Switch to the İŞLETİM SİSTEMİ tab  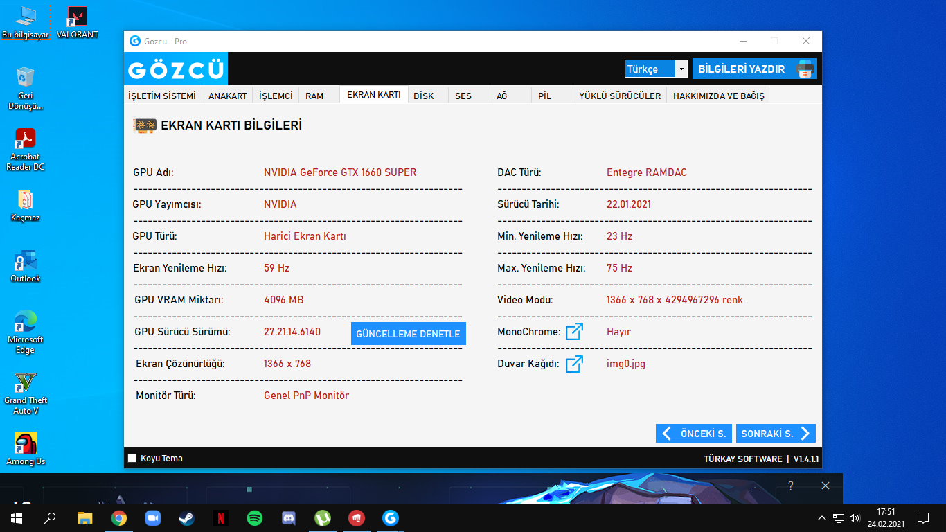[162, 96]
